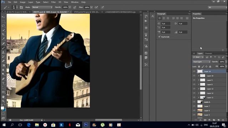Open File Explorer from the taskbar
The height and width of the screenshot is (128, 228).
point(37,125)
